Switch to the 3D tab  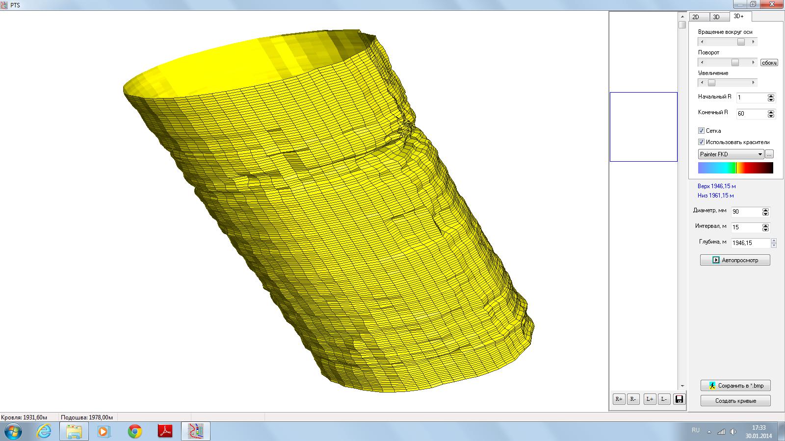click(716, 17)
